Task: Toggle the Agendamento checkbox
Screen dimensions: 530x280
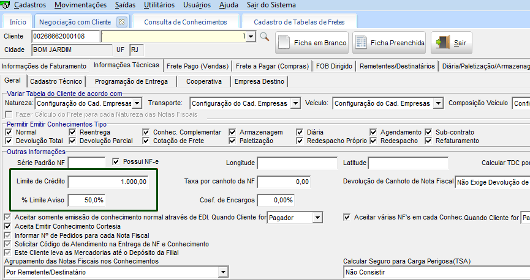Action: (x=373, y=132)
